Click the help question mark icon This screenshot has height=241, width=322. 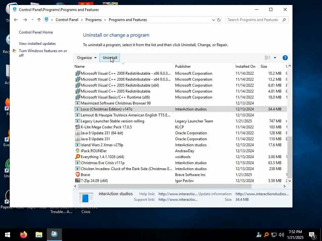[285, 58]
